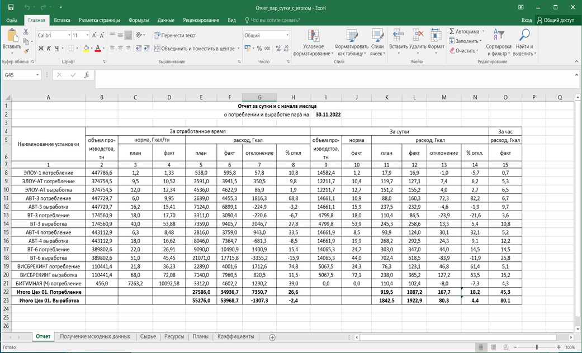Toggle underline formatting (Ч)

[57, 48]
